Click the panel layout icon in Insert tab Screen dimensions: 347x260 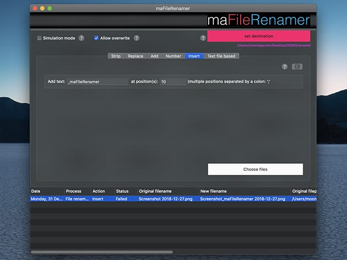(x=297, y=67)
